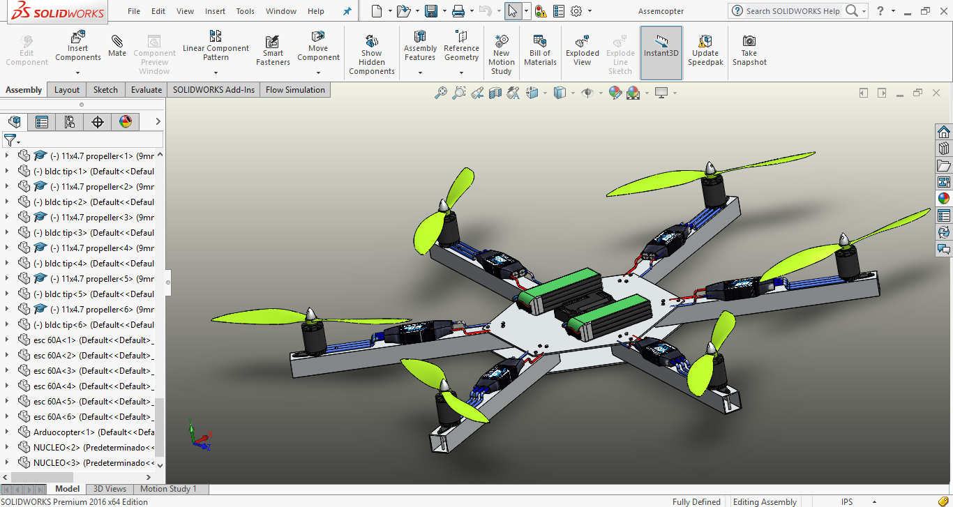Click Zoom to Area icon
Image resolution: width=953 pixels, height=507 pixels.
coord(459,93)
